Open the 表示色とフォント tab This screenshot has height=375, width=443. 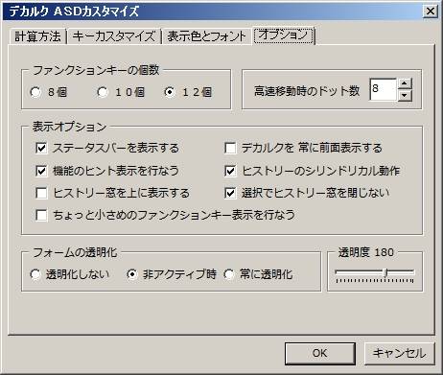click(x=206, y=36)
